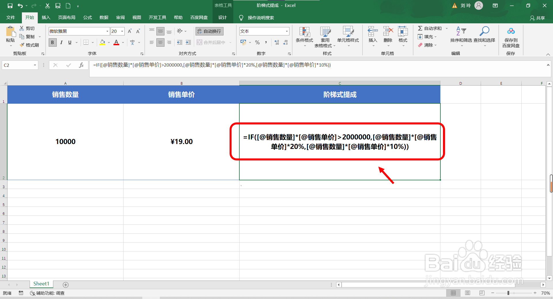Viewport: 553px width, 299px height.
Task: Open the font color dropdown arrow
Action: [123, 42]
